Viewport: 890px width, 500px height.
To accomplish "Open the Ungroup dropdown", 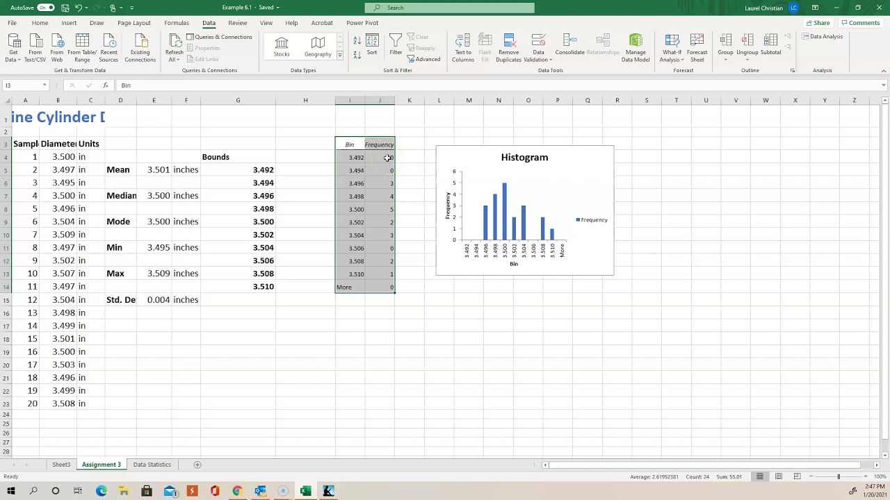I will point(747,48).
